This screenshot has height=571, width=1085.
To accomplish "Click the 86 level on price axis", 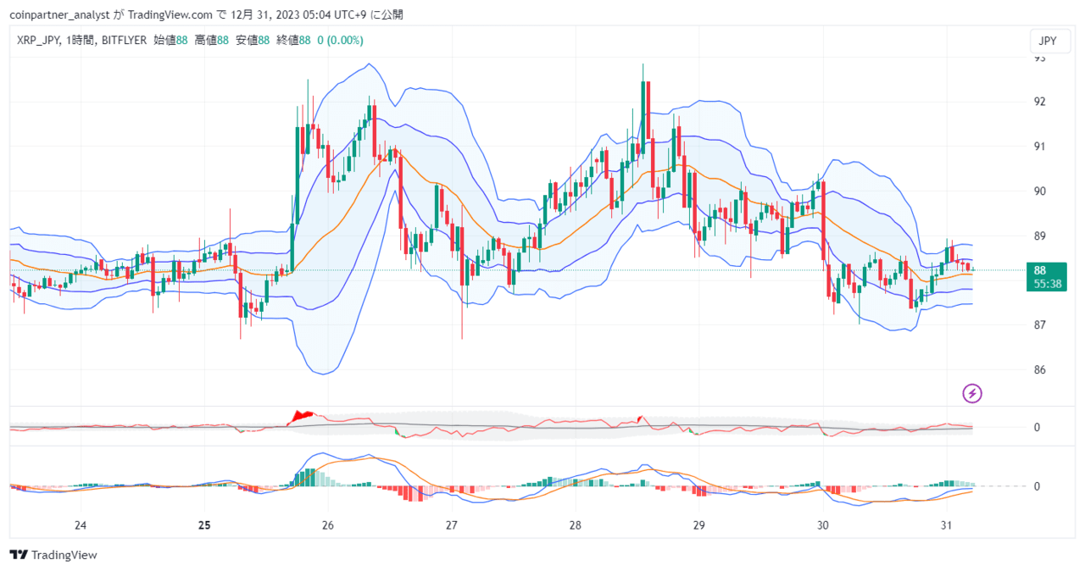I will pyautogui.click(x=1038, y=370).
